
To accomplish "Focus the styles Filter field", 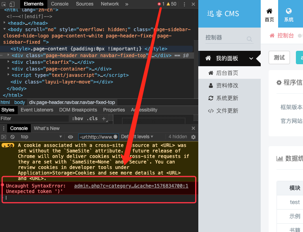I will (x=34, y=119).
